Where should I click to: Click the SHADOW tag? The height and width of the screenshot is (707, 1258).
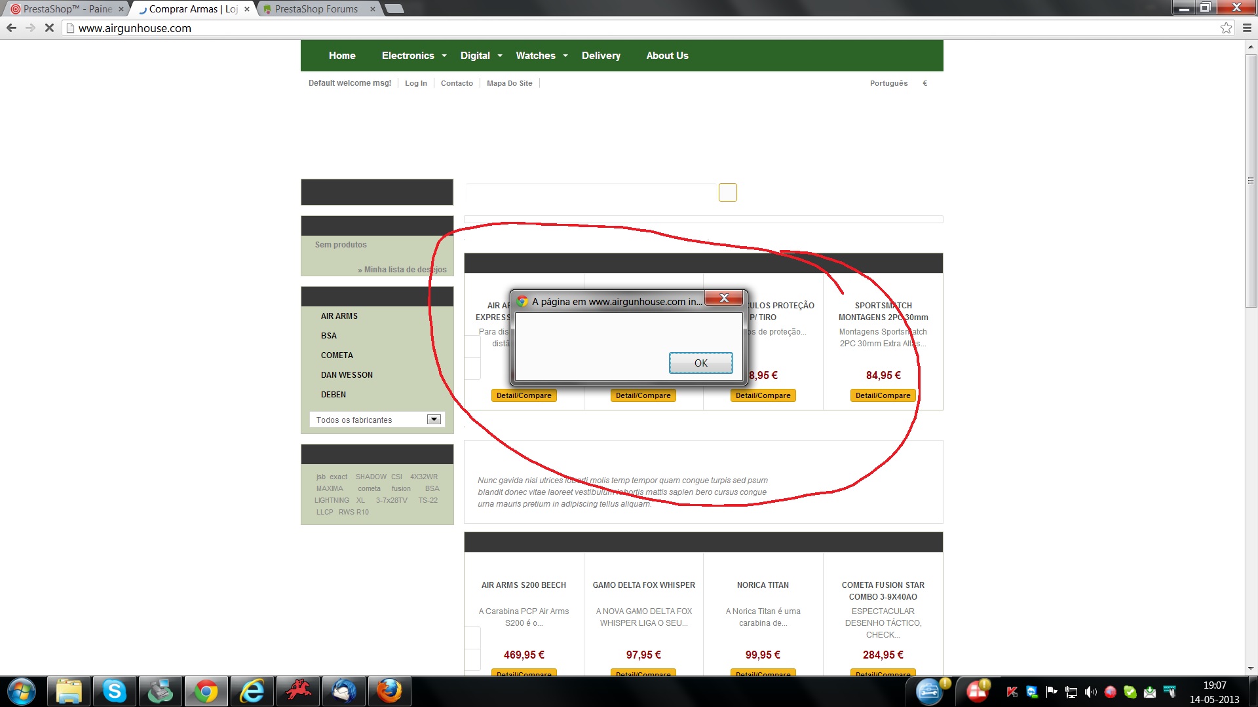(x=371, y=477)
